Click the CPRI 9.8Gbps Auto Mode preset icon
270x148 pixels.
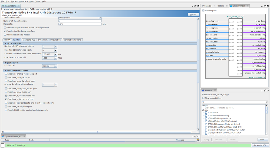[x=206, y=124]
